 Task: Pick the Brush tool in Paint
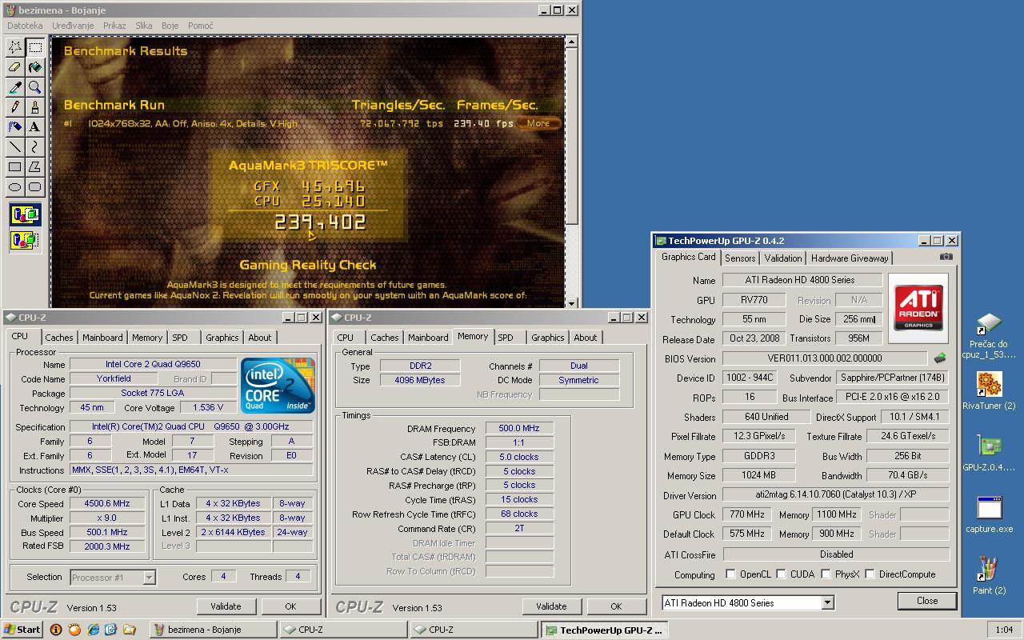coord(34,107)
